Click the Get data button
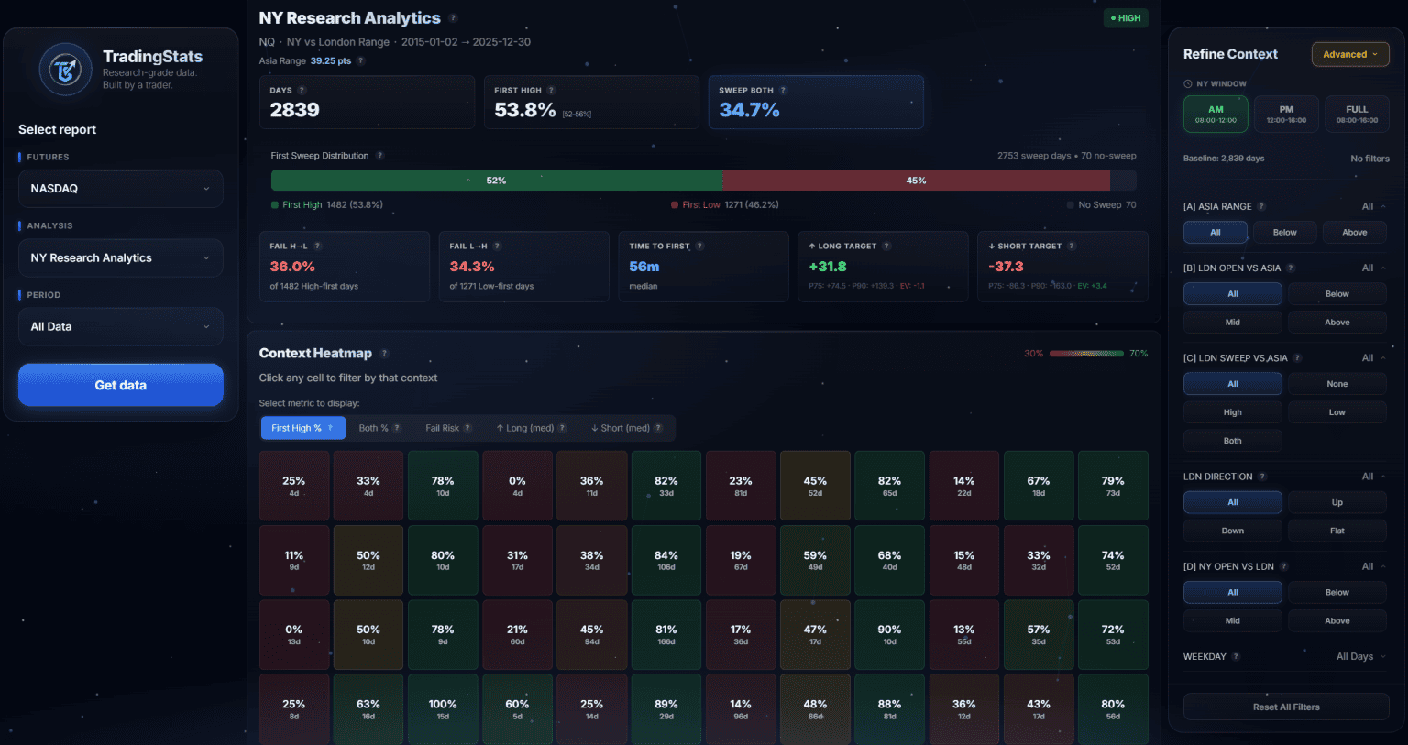 pos(121,385)
